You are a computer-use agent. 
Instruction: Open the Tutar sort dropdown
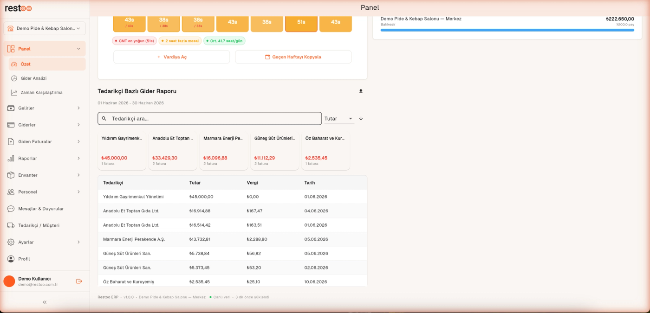[x=339, y=119]
